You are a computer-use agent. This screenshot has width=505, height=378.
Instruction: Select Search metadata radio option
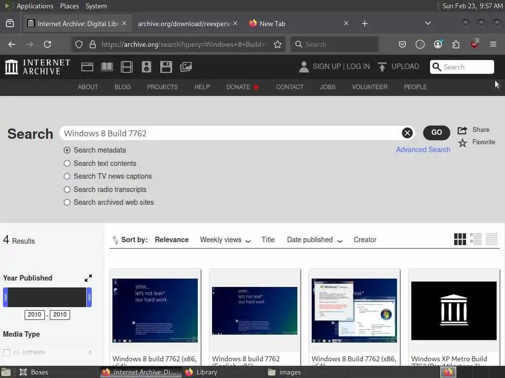coord(67,150)
